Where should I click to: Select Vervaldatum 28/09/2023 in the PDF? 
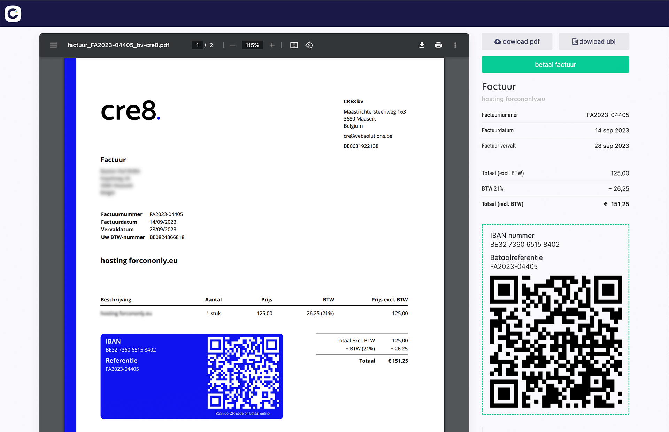coord(163,230)
